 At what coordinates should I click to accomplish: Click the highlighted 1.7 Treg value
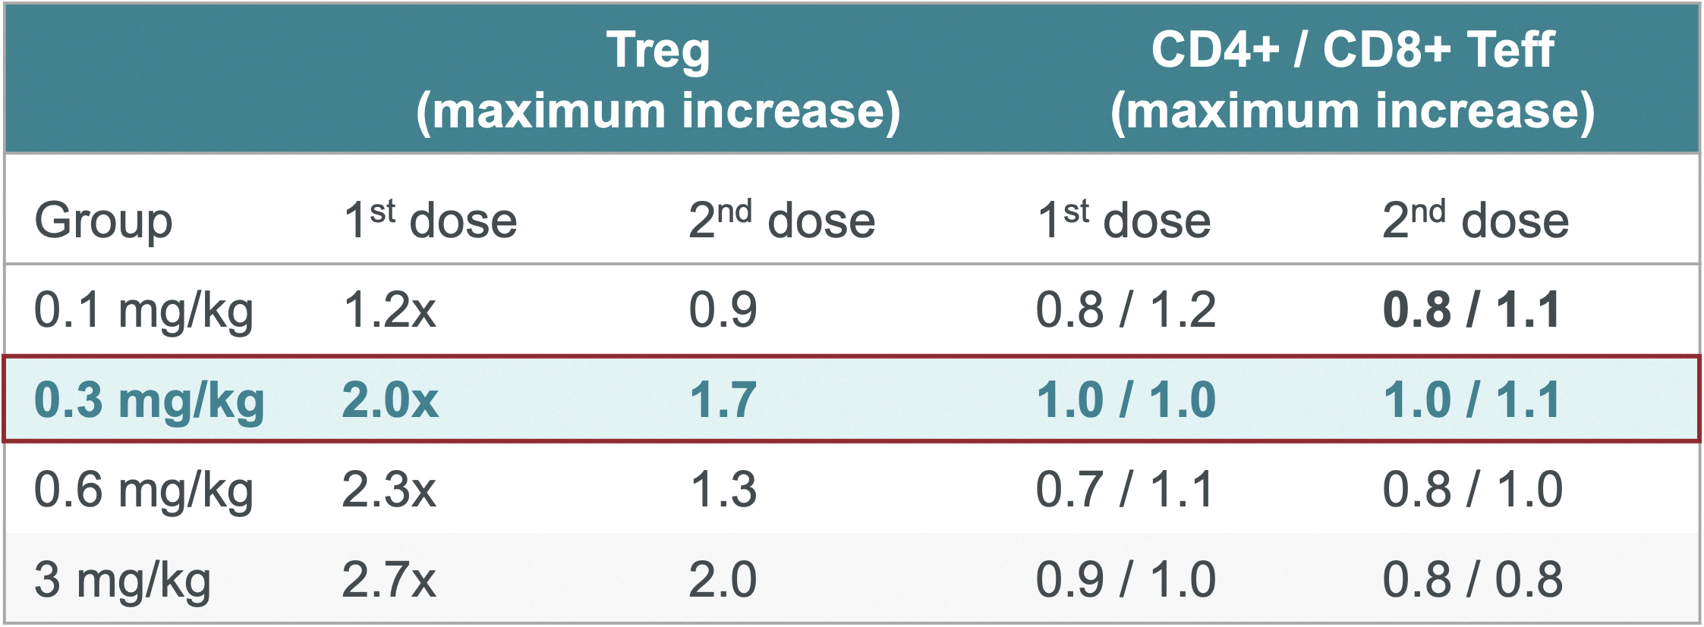(x=723, y=400)
